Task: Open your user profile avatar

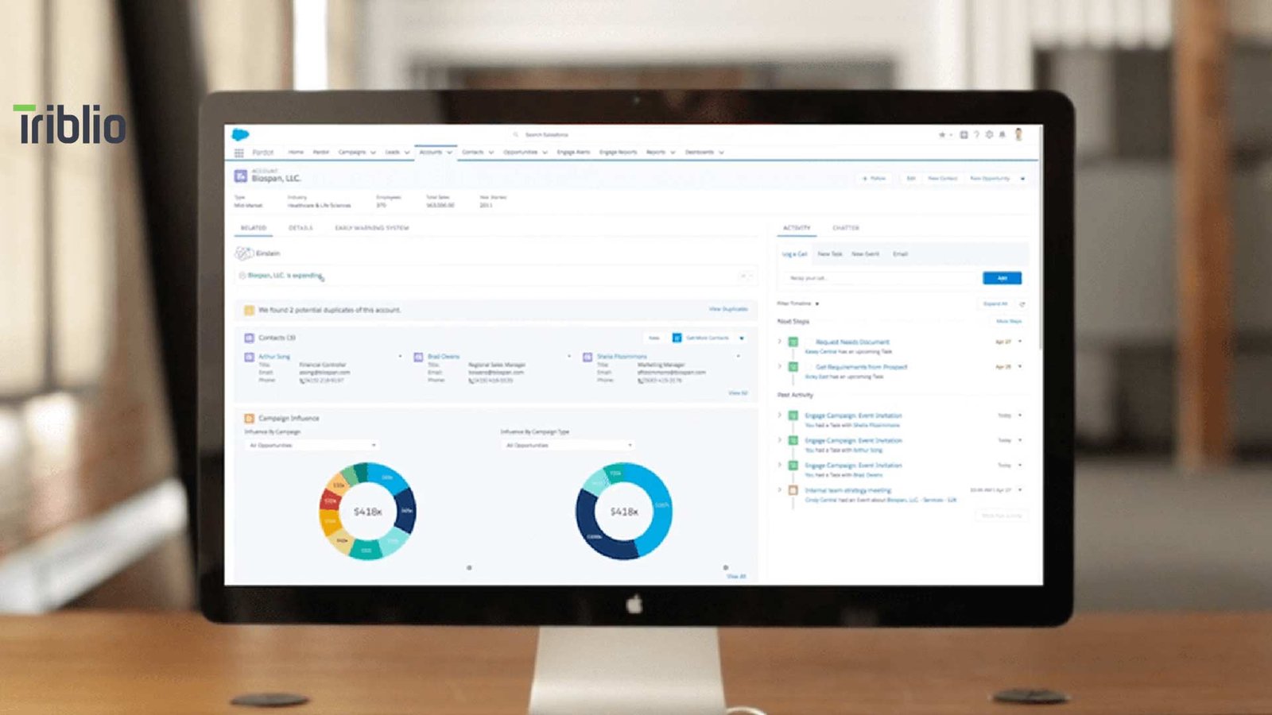Action: point(1018,137)
